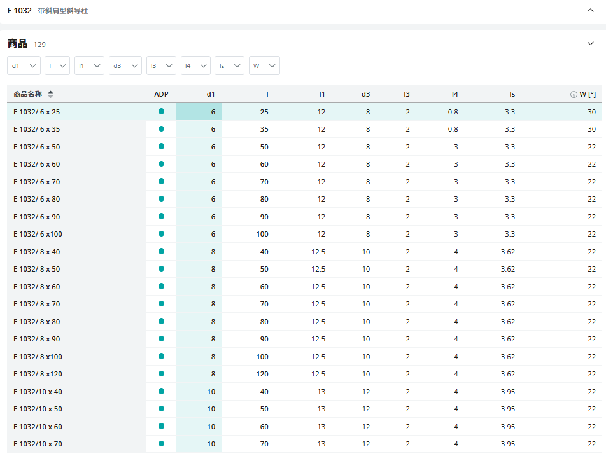Screen dimensions: 606x454
Task: Click ADP green dot for E 1032/ 6 x100
Action: [x=161, y=233]
